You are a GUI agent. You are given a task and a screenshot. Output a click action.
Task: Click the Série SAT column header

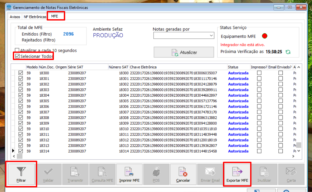[x=87, y=67]
